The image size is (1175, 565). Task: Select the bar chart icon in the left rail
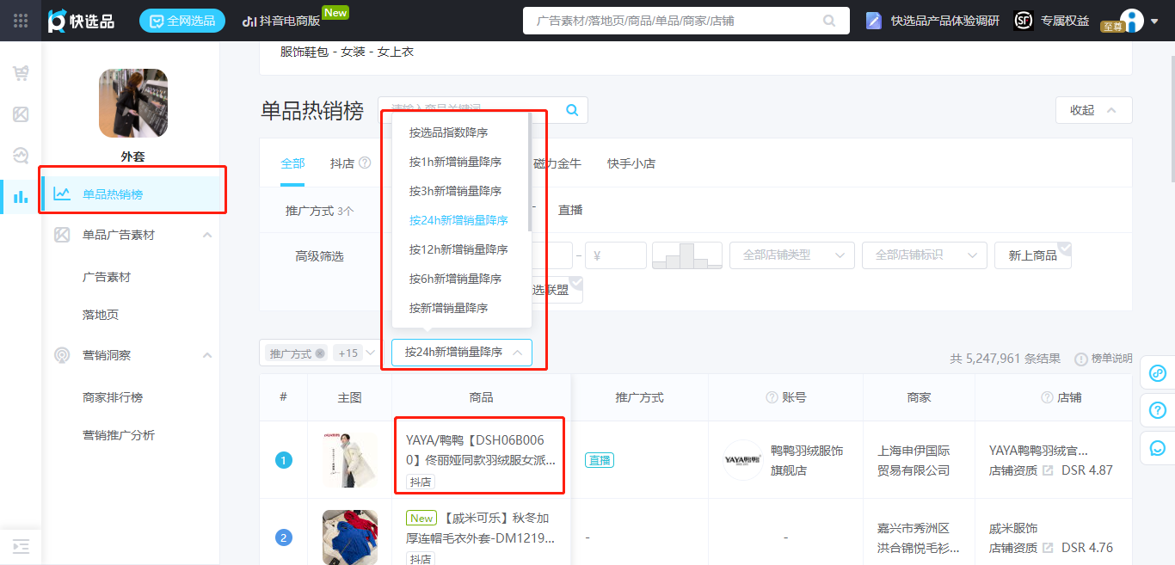tap(21, 197)
